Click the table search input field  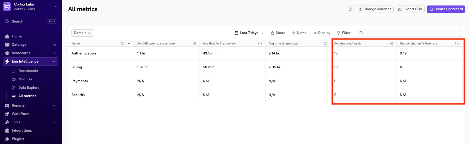pyautogui.click(x=409, y=33)
